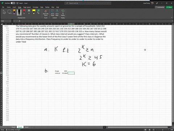
Task: Click the 100% zoom level
Action: click(172, 130)
